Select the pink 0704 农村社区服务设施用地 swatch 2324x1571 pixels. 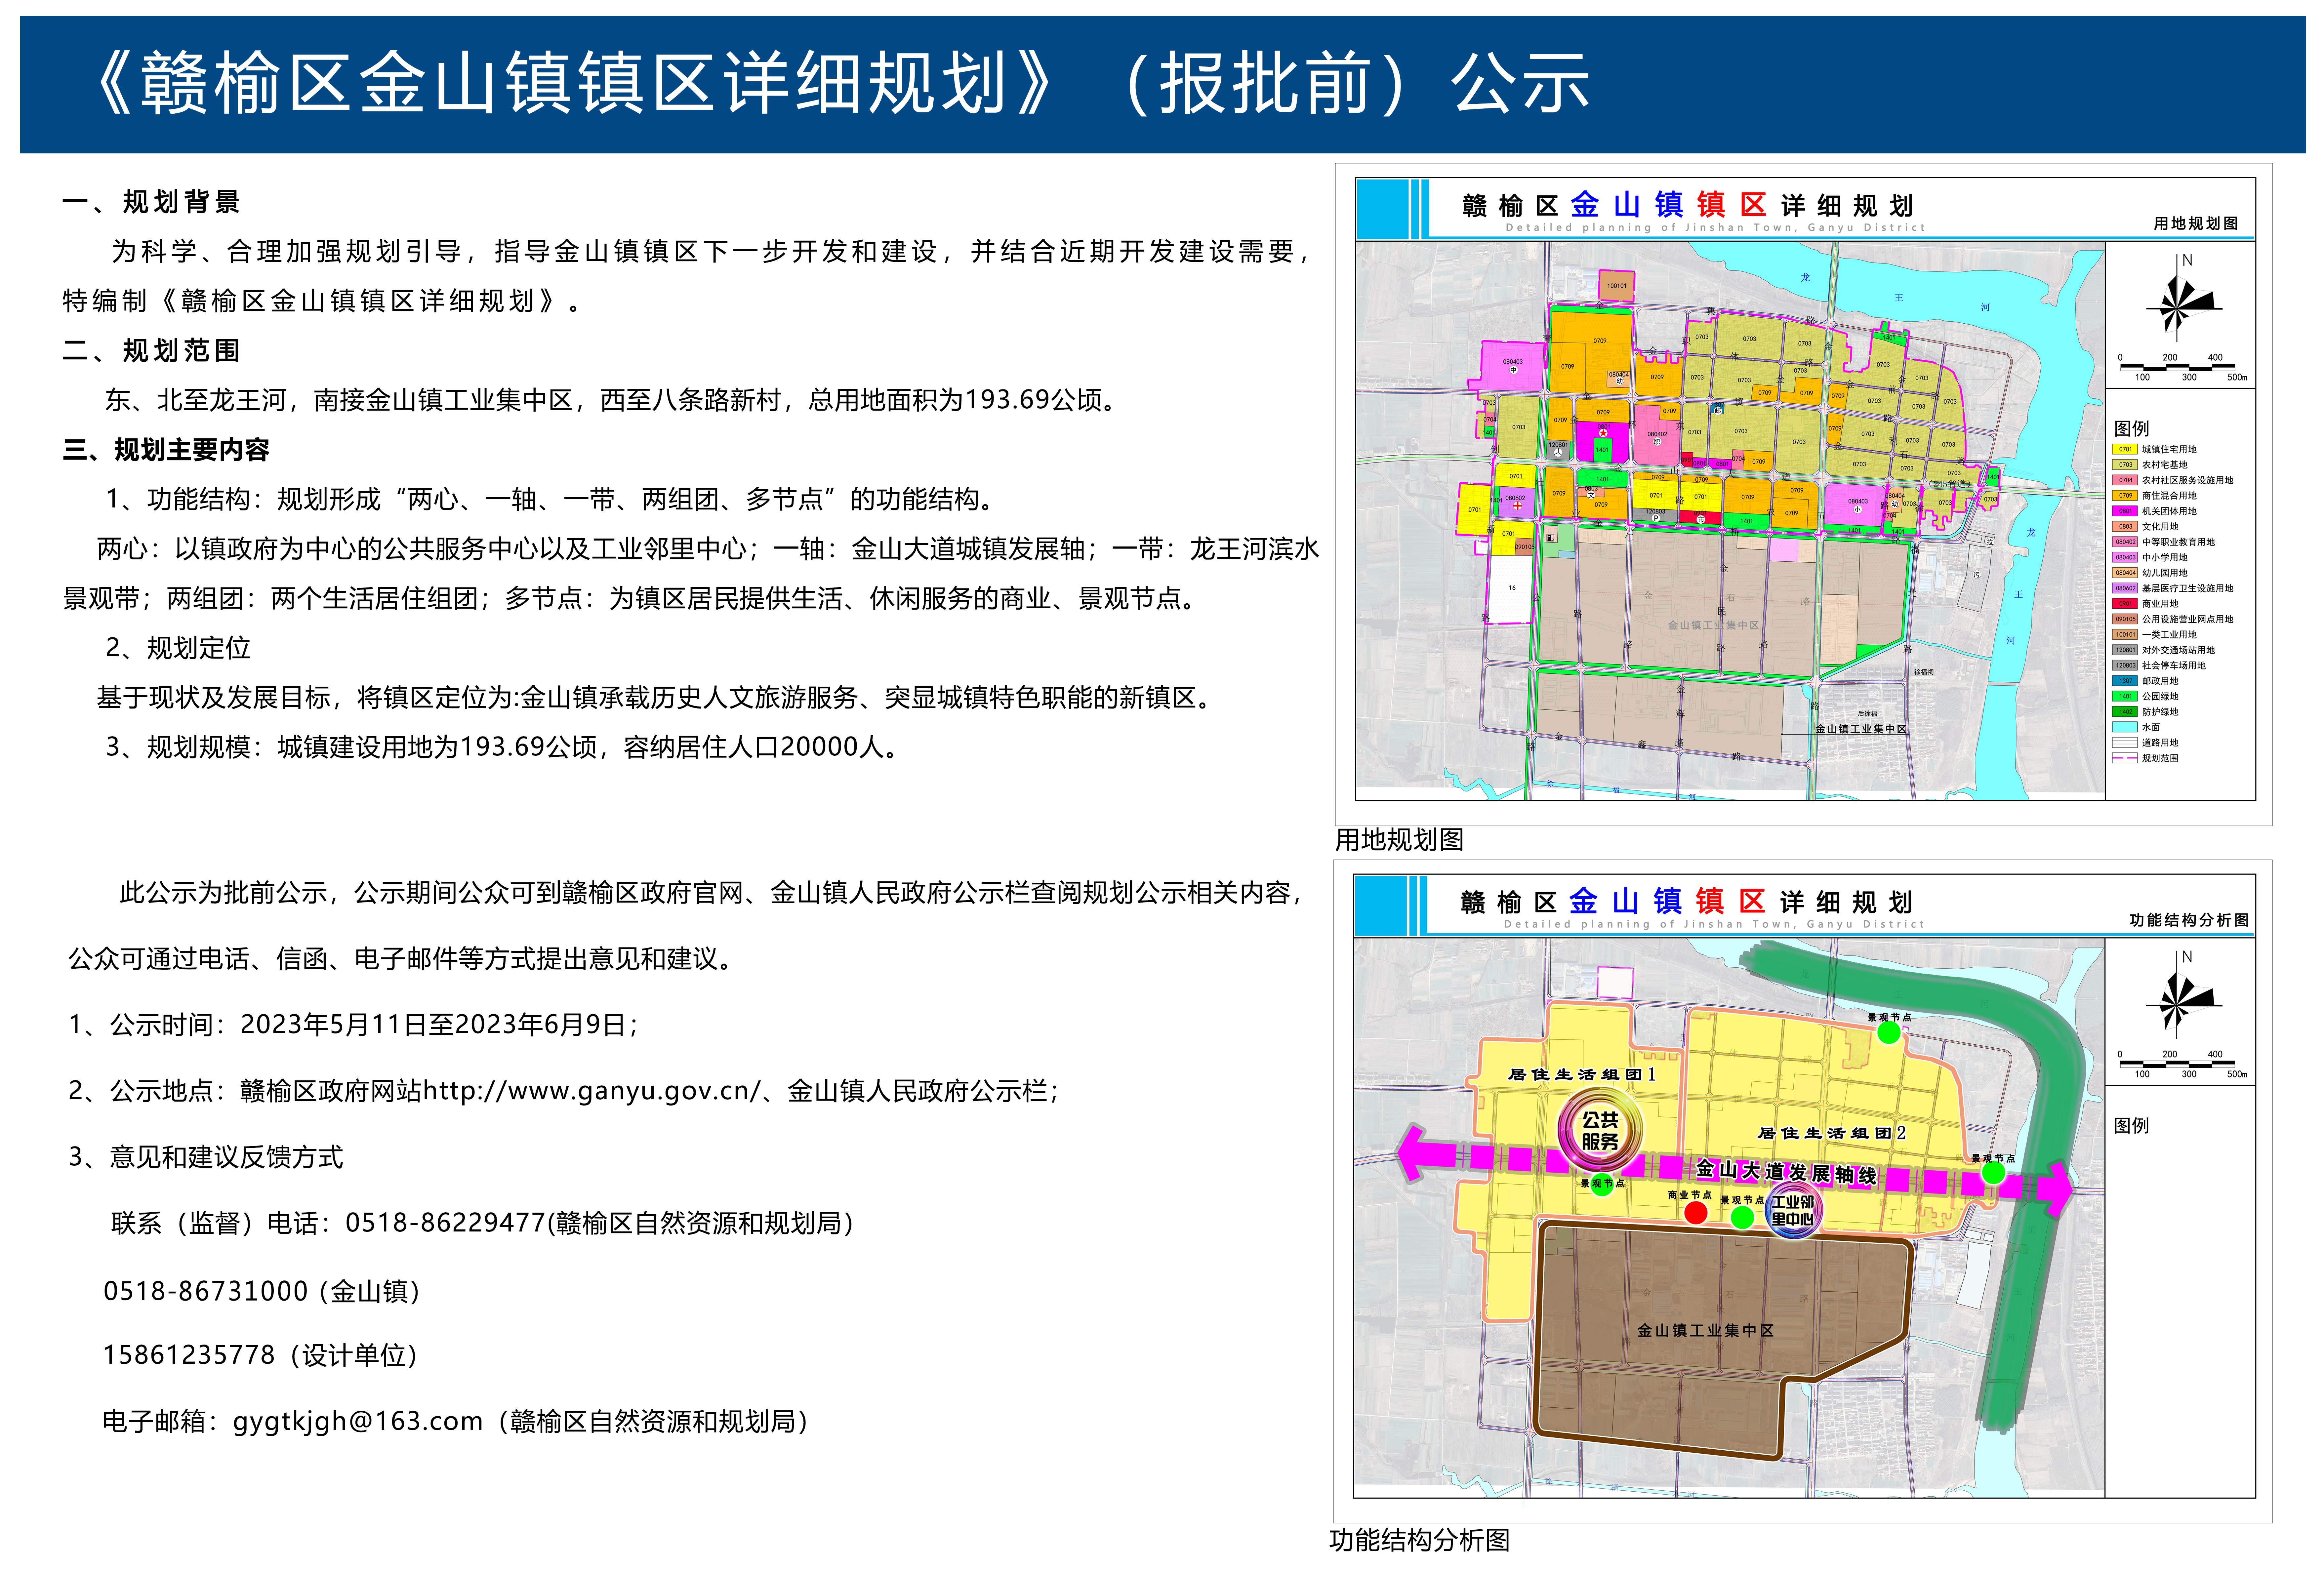point(2125,480)
